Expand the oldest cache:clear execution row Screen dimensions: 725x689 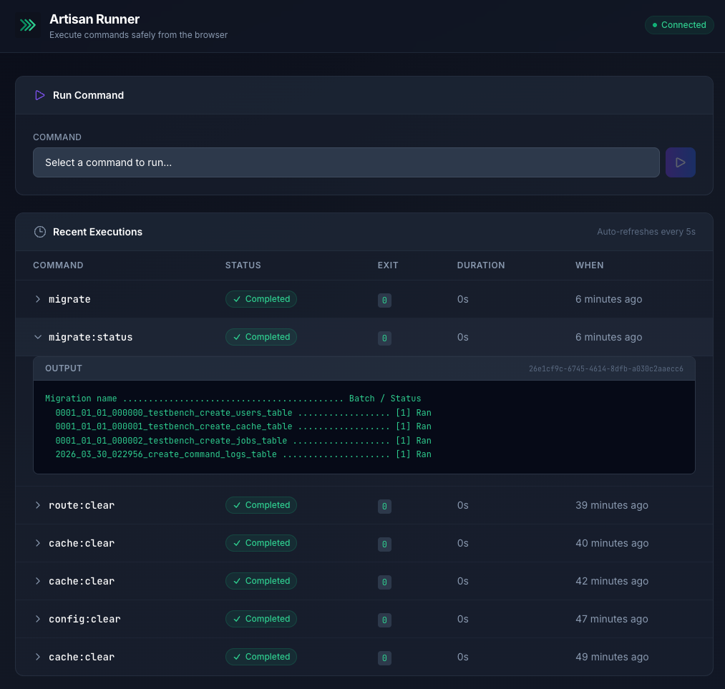(38, 657)
